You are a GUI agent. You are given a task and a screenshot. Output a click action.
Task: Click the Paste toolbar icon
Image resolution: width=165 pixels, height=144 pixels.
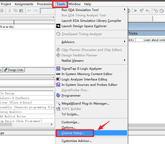pyautogui.click(x=21, y=11)
